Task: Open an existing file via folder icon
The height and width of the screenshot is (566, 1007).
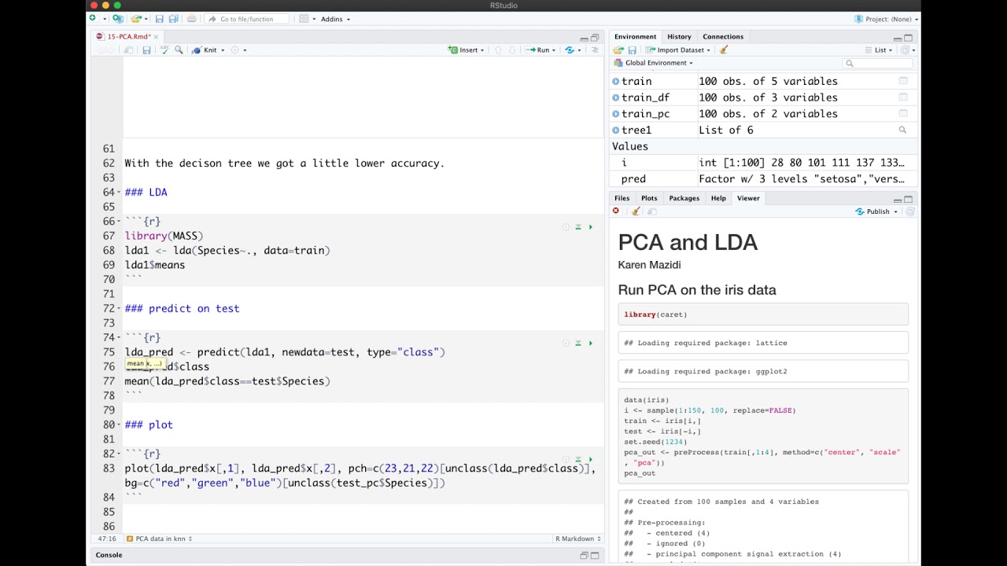Action: [136, 18]
